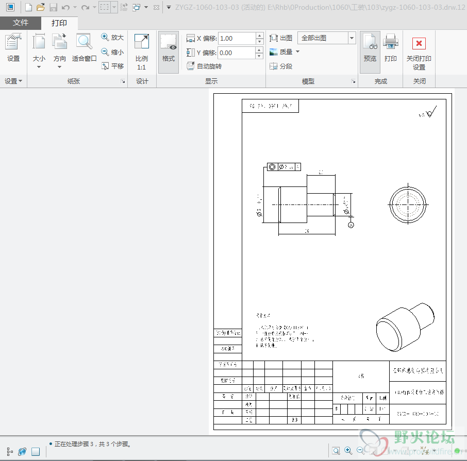
Task: Click the dashed selection box tool
Action: 105,7
